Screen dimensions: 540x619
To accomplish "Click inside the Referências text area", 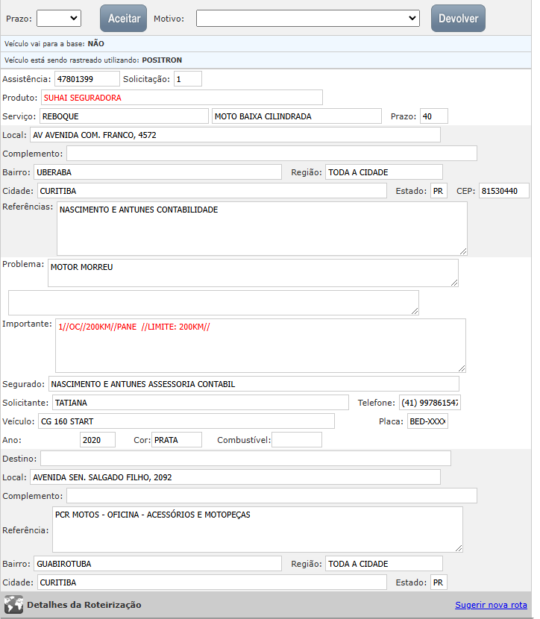I will click(x=262, y=228).
